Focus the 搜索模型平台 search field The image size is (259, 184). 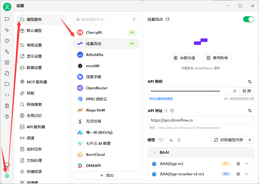tap(107, 19)
